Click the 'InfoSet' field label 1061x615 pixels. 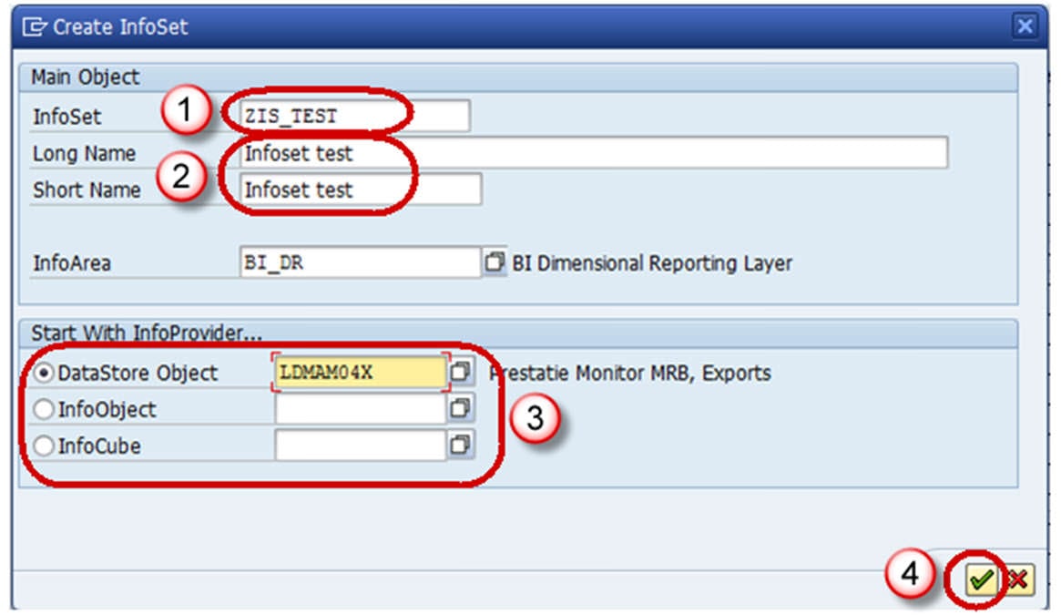(x=67, y=117)
